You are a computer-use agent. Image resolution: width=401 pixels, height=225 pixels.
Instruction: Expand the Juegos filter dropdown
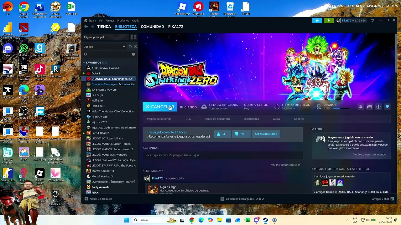pyautogui.click(x=104, y=47)
